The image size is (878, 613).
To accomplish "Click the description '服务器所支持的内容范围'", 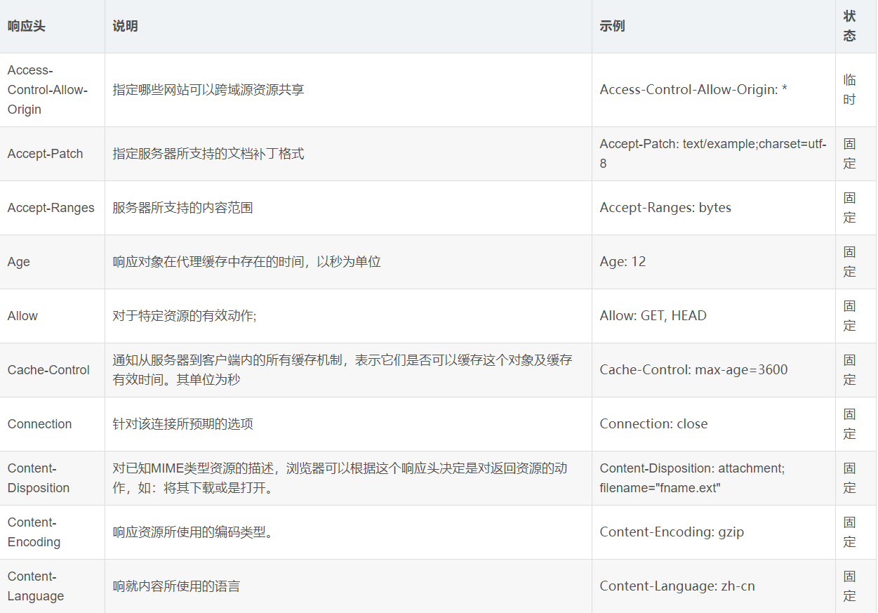I will coord(182,208).
